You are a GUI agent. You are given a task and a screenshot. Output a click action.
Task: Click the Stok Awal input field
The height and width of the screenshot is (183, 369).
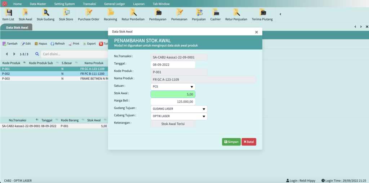pos(173,94)
